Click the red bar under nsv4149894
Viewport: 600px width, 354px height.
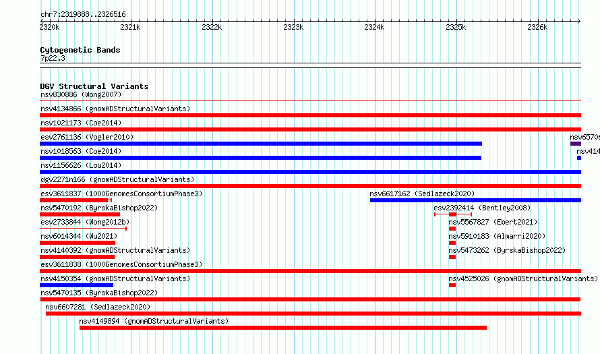pos(283,328)
